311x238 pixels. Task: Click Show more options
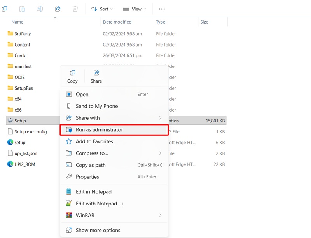tap(98, 230)
